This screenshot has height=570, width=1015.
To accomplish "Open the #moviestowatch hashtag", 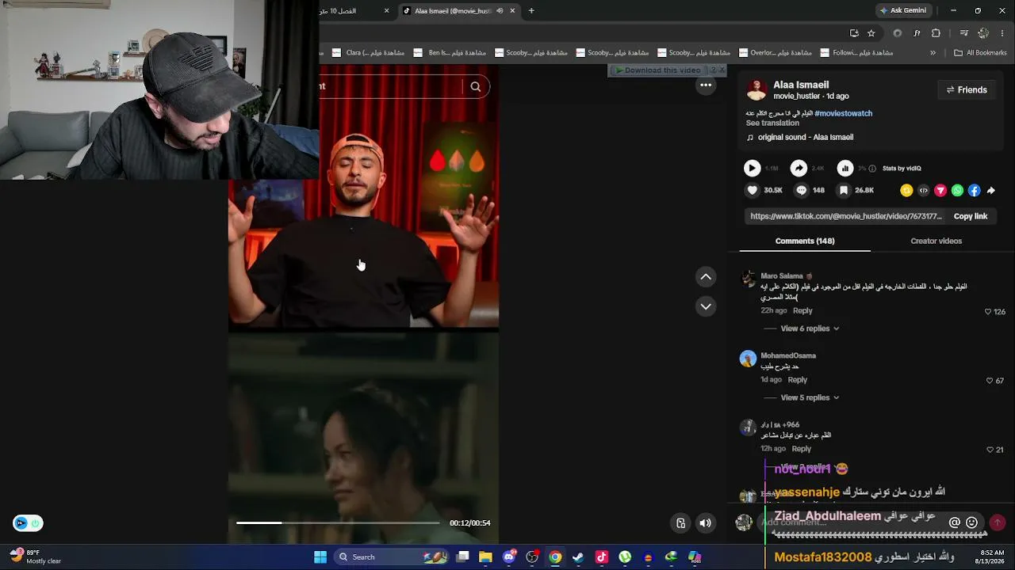I will click(843, 113).
